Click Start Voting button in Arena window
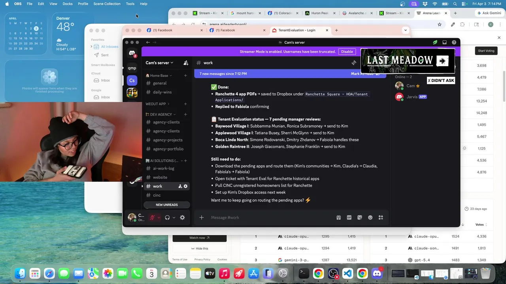 pos(486,51)
